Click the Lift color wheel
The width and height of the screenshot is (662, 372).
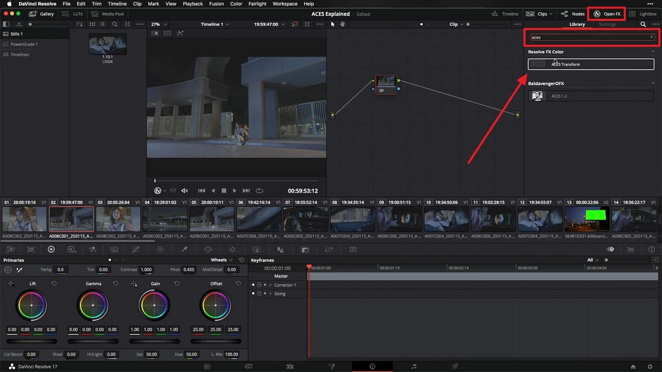click(32, 305)
